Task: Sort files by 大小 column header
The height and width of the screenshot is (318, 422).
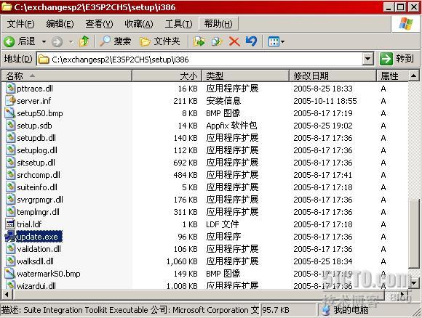Action: tap(167, 76)
